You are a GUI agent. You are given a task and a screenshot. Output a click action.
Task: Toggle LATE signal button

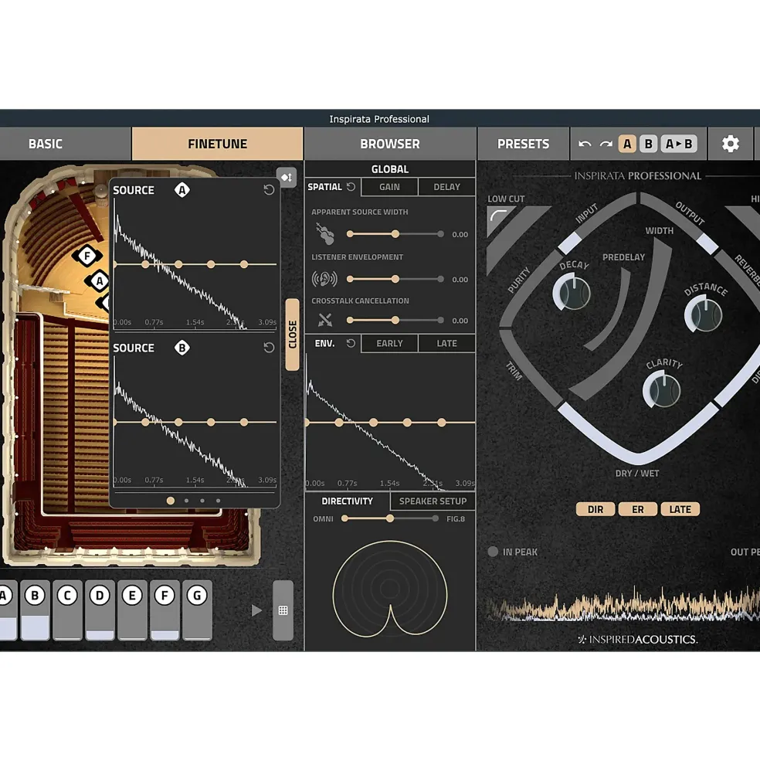coord(680,509)
